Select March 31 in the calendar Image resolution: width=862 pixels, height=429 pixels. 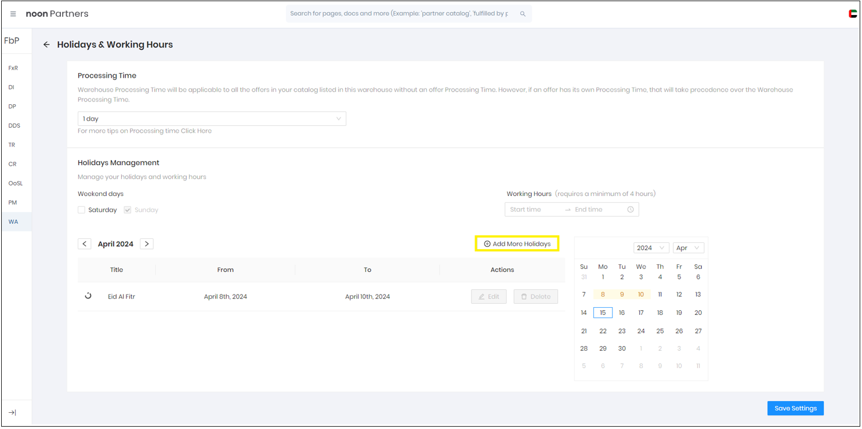point(584,277)
